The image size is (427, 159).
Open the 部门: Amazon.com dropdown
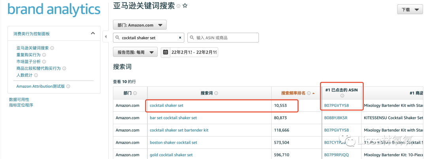pyautogui.click(x=140, y=25)
